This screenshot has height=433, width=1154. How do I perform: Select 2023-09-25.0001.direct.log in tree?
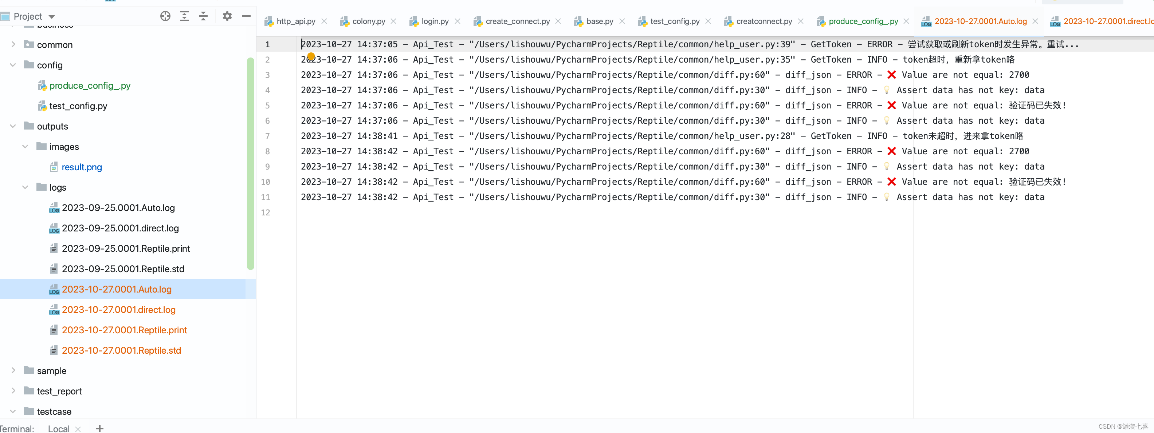(121, 228)
